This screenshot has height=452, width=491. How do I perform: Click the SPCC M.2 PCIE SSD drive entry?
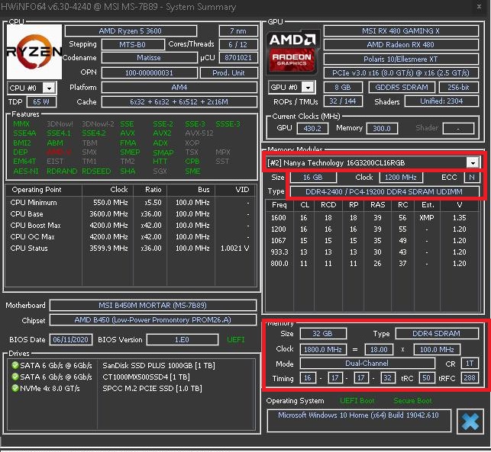[x=152, y=388]
